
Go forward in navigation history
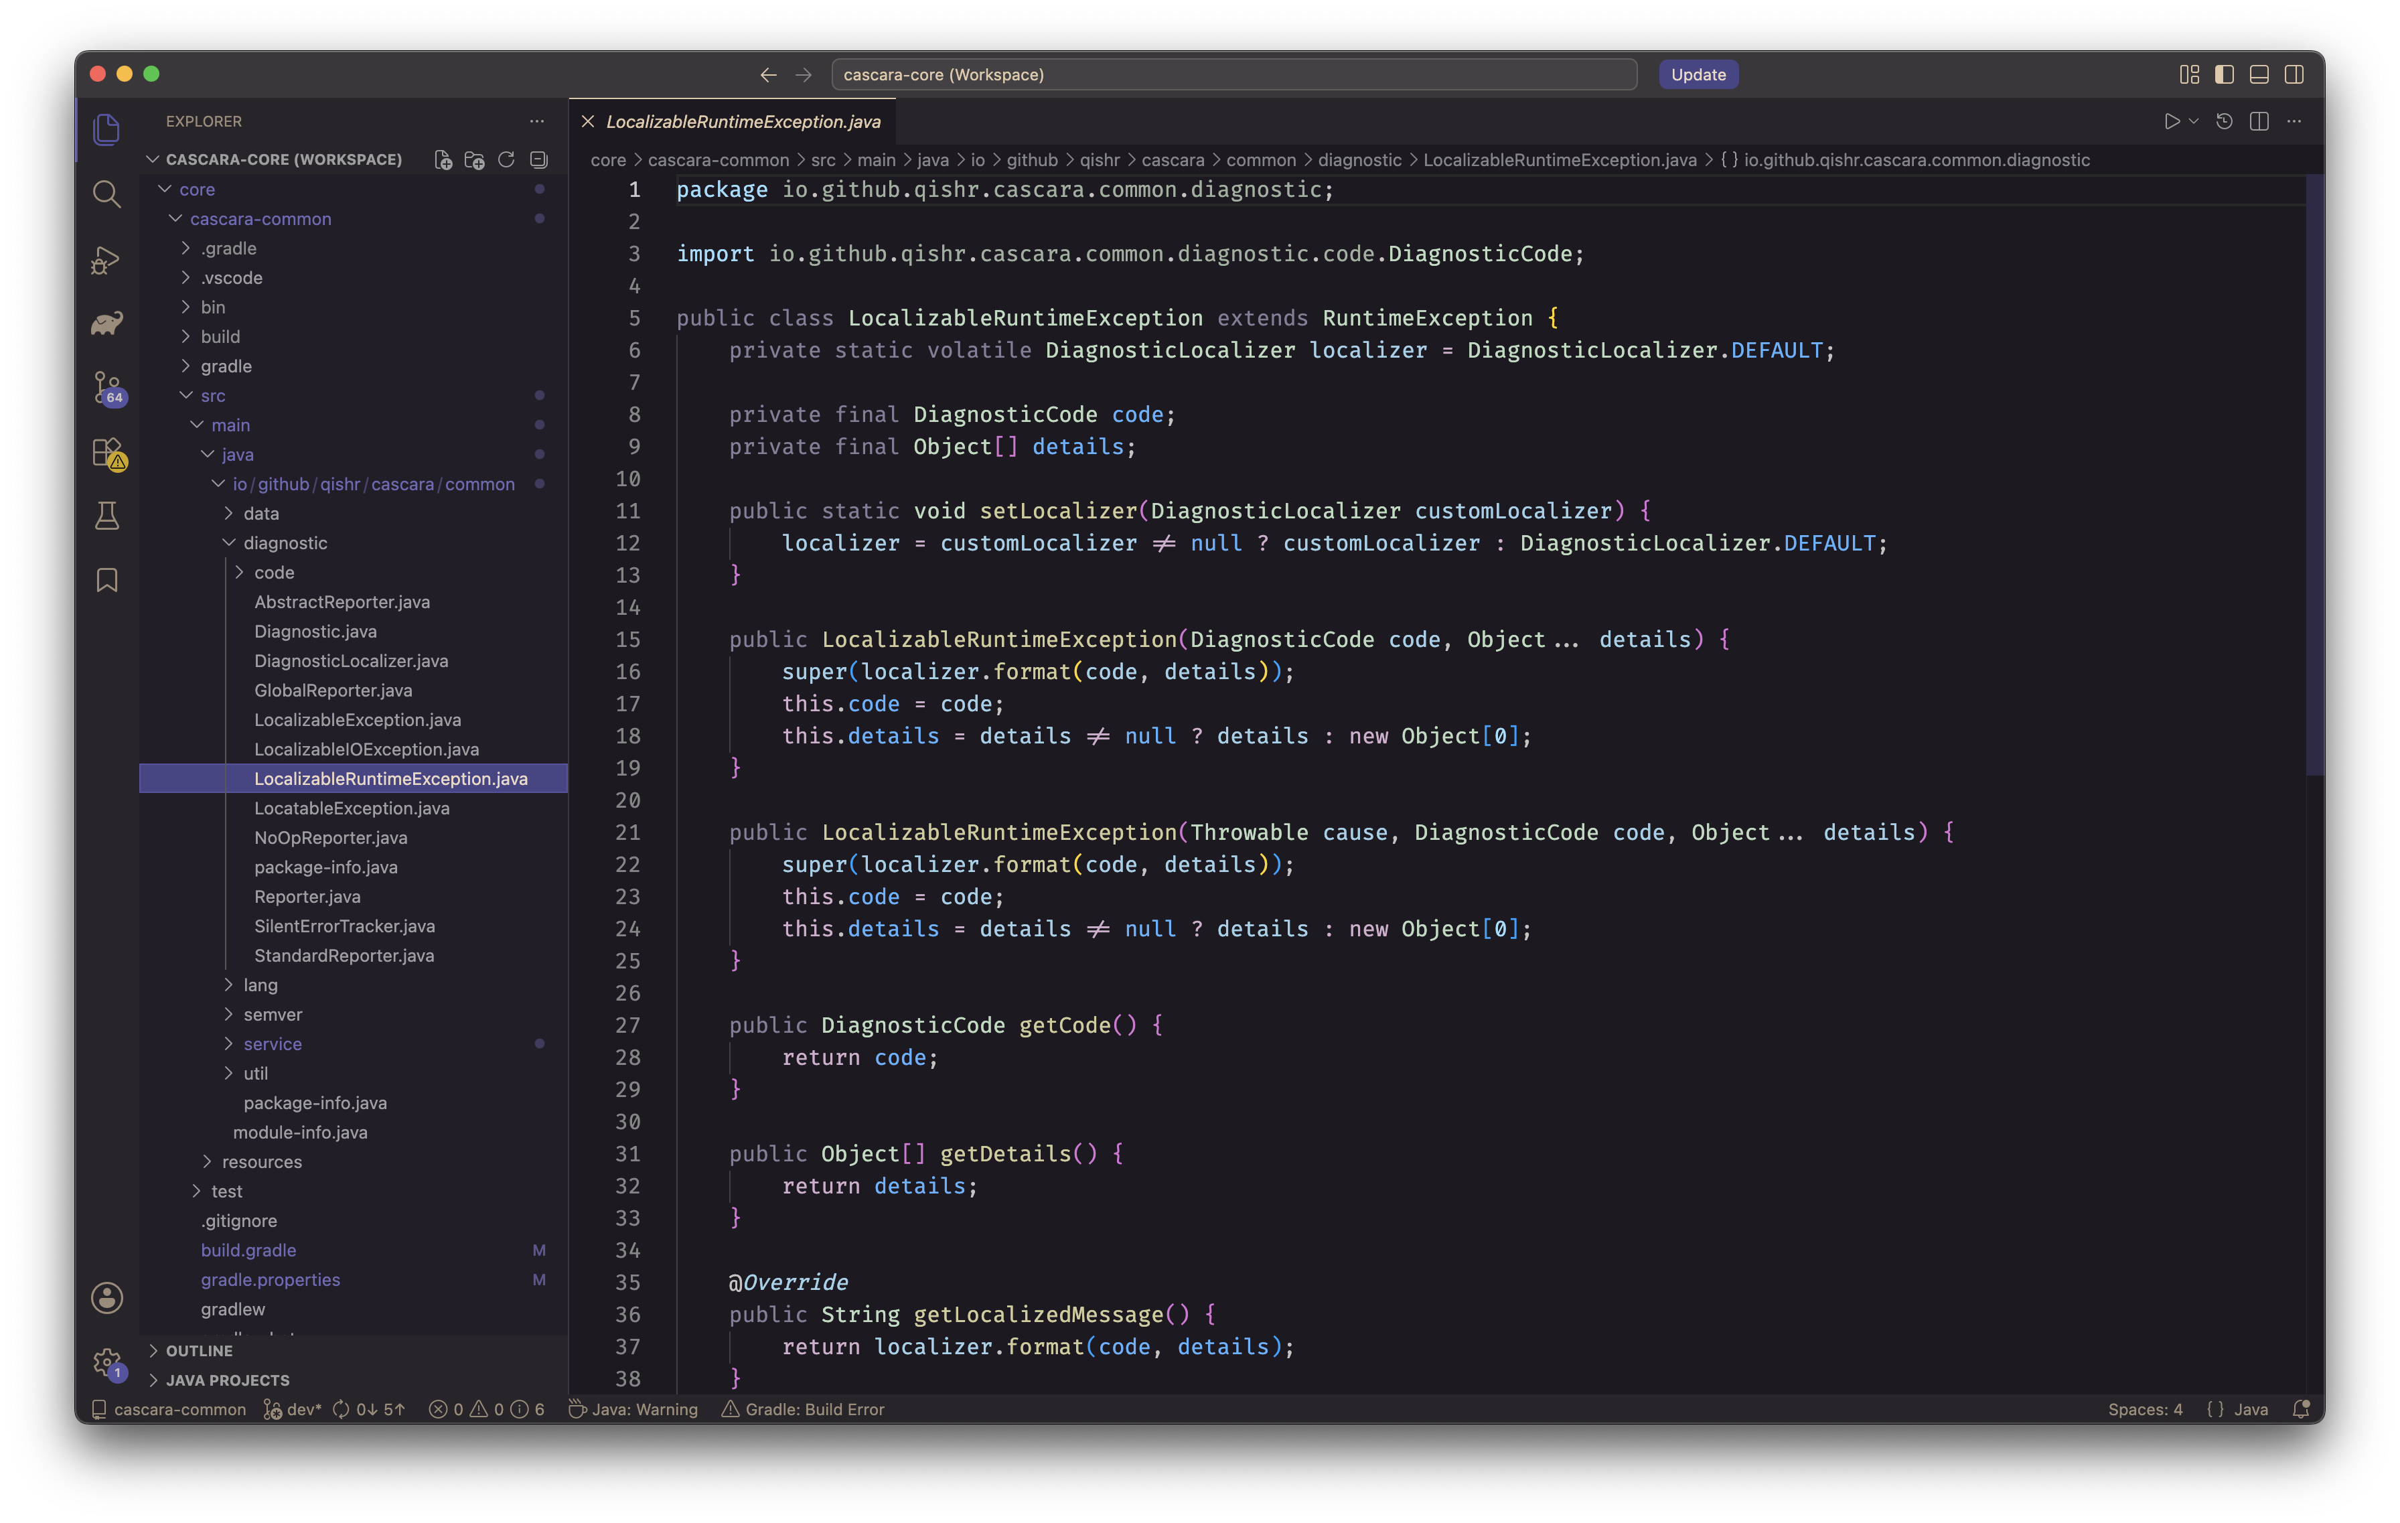(x=804, y=75)
